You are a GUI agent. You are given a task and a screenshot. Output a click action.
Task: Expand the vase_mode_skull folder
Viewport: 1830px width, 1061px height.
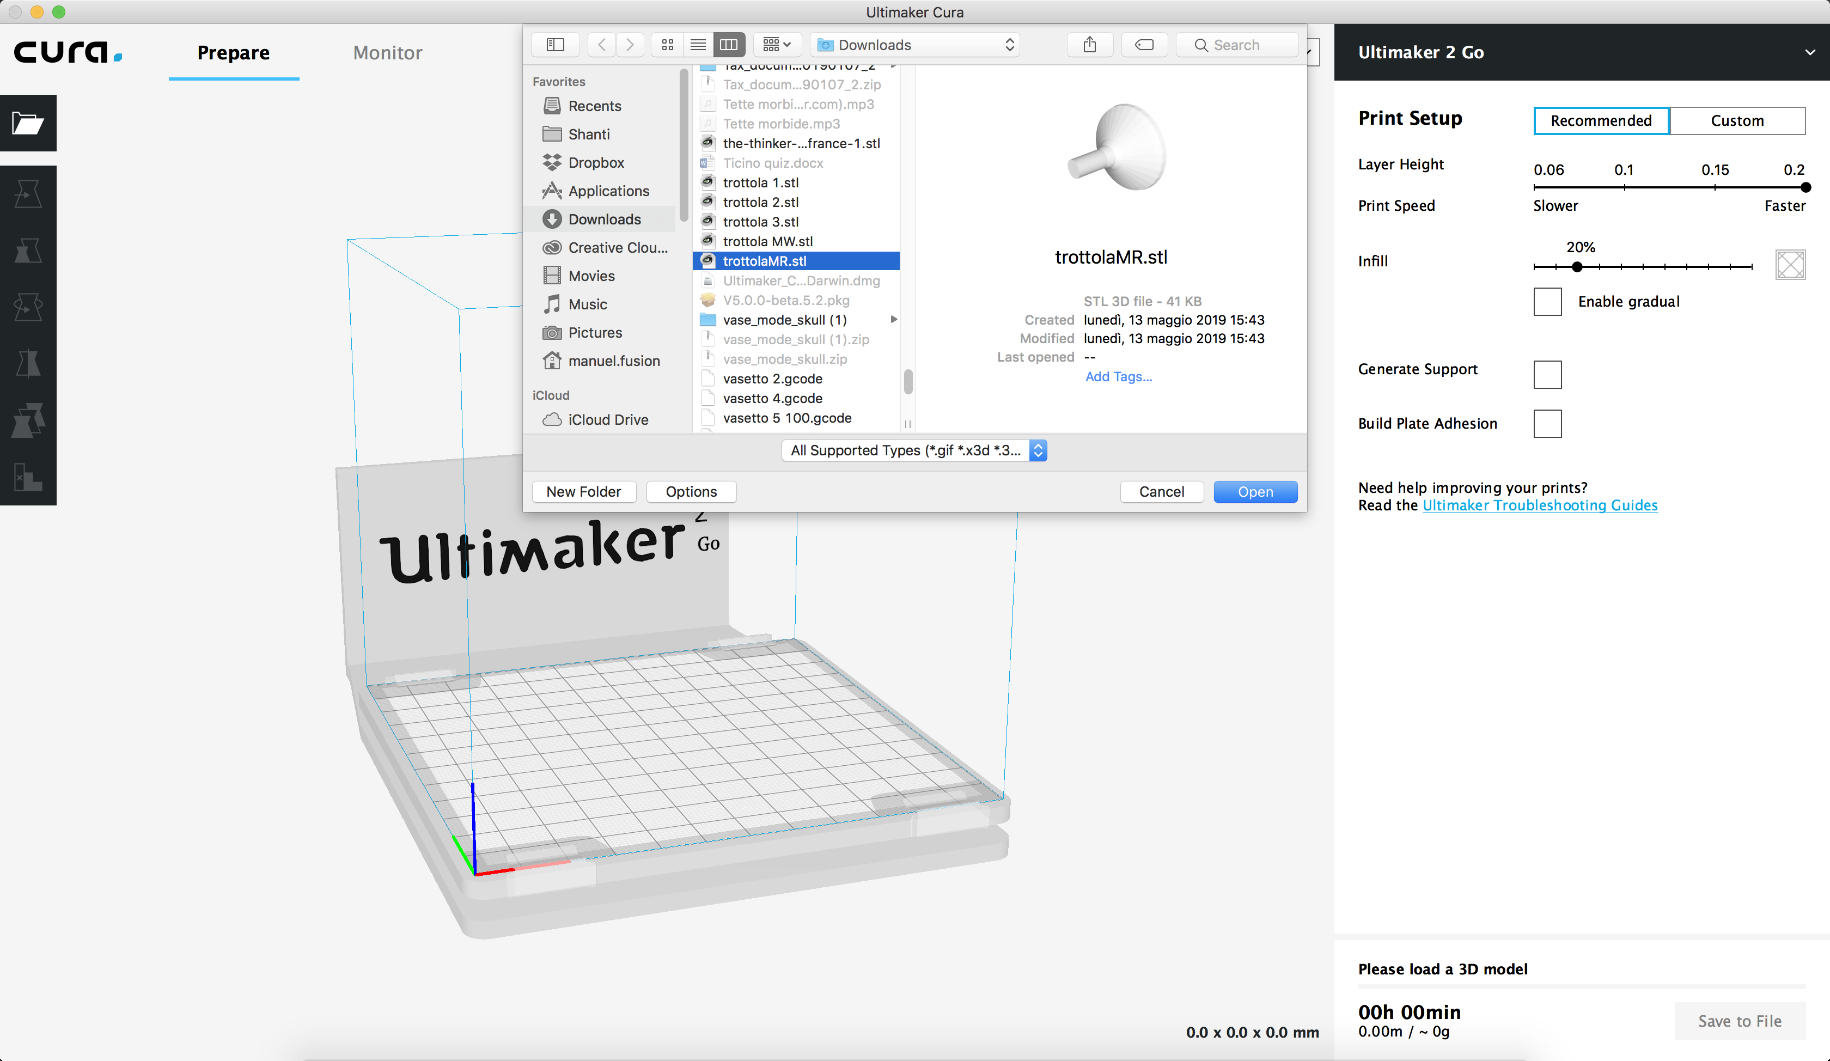[x=893, y=320]
